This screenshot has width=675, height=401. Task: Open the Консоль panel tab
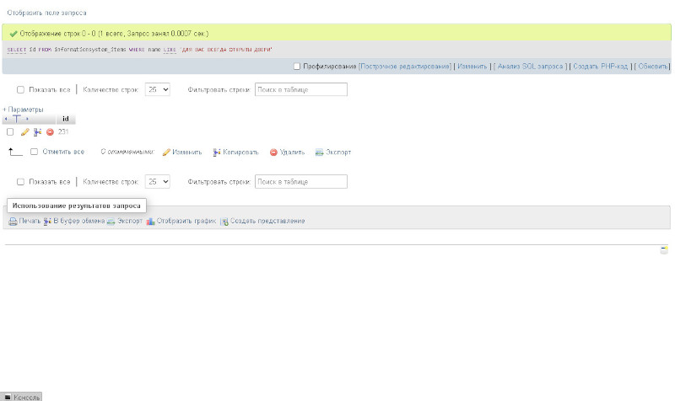[21, 397]
